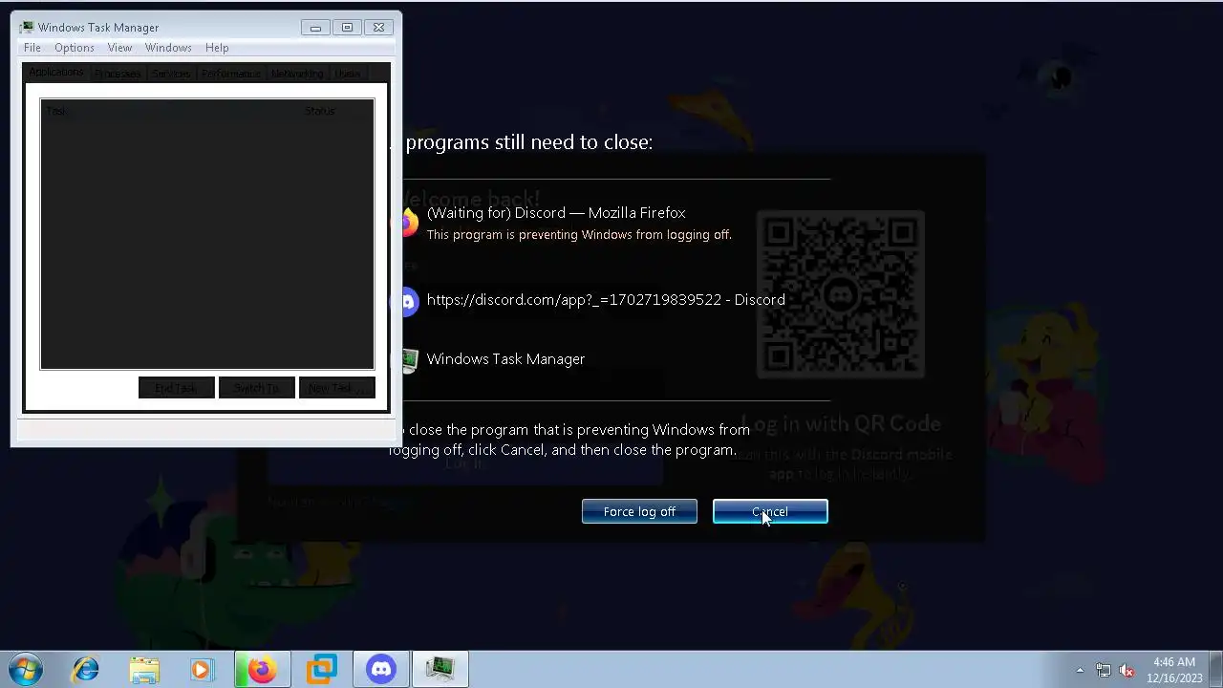This screenshot has width=1223, height=688.
Task: Switch to Discord on the taskbar
Action: (381, 670)
